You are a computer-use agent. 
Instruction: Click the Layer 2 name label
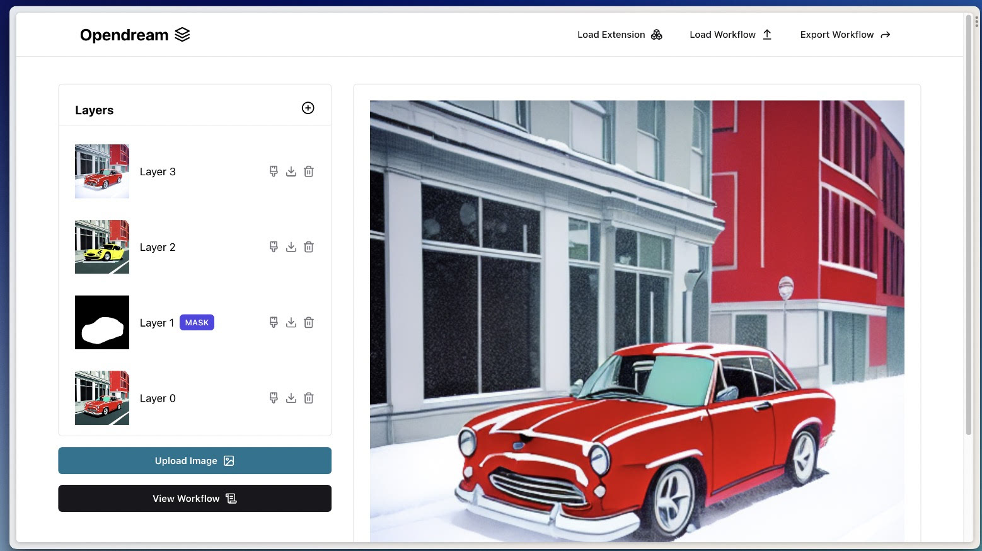click(x=158, y=247)
